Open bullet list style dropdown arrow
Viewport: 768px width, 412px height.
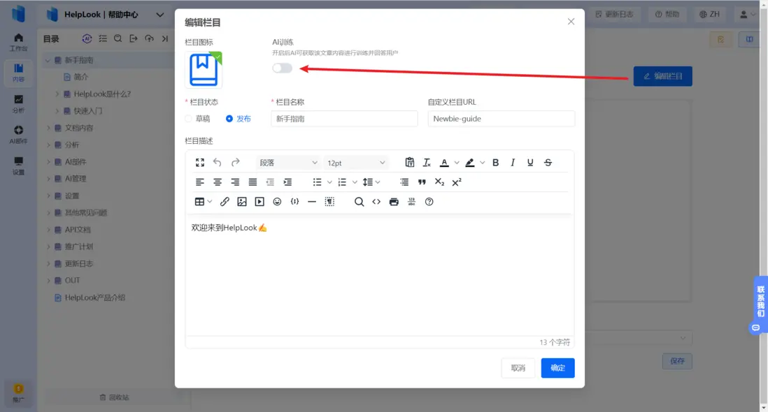329,182
